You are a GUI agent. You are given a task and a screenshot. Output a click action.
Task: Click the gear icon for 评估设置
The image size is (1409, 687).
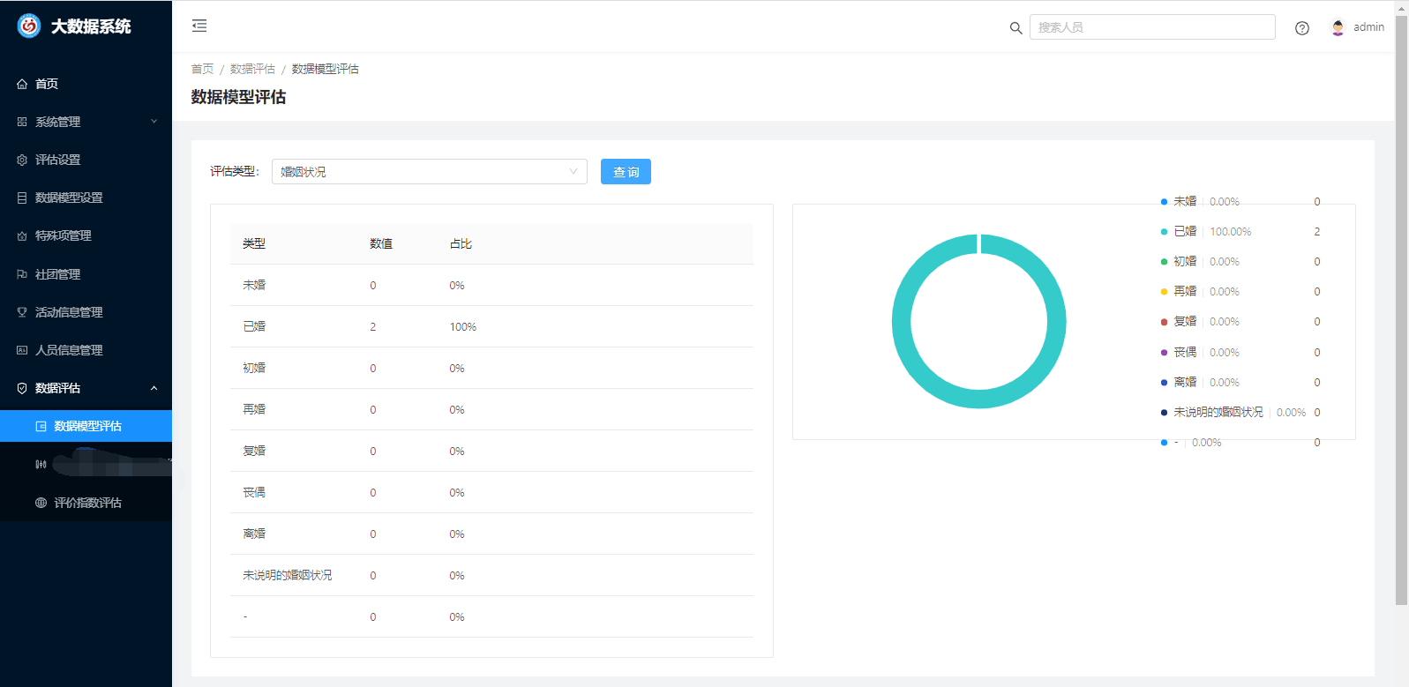[x=22, y=160]
